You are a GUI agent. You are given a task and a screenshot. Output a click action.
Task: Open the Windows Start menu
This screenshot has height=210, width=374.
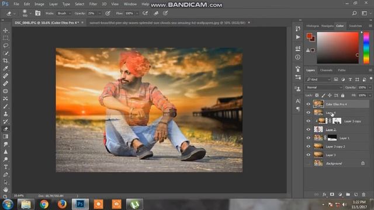pos(8,204)
